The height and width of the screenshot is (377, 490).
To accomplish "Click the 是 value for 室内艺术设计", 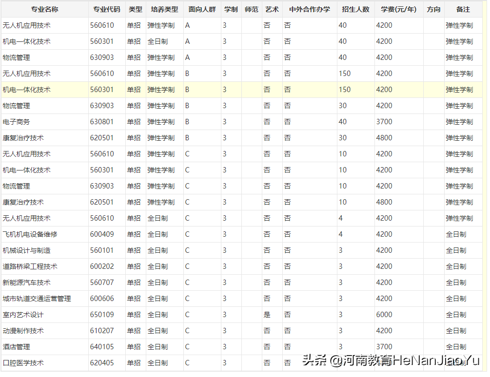I will point(267,315).
